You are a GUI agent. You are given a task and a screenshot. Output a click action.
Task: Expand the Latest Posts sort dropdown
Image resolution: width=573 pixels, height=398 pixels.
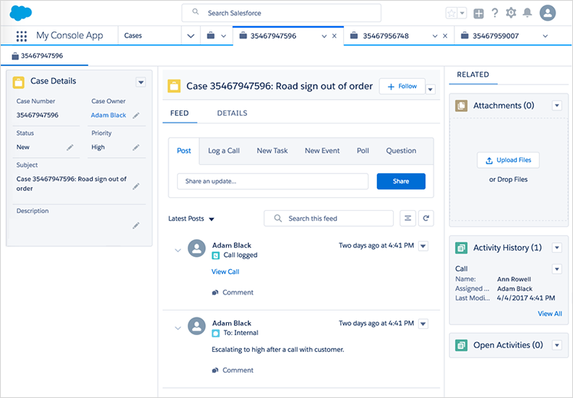211,219
